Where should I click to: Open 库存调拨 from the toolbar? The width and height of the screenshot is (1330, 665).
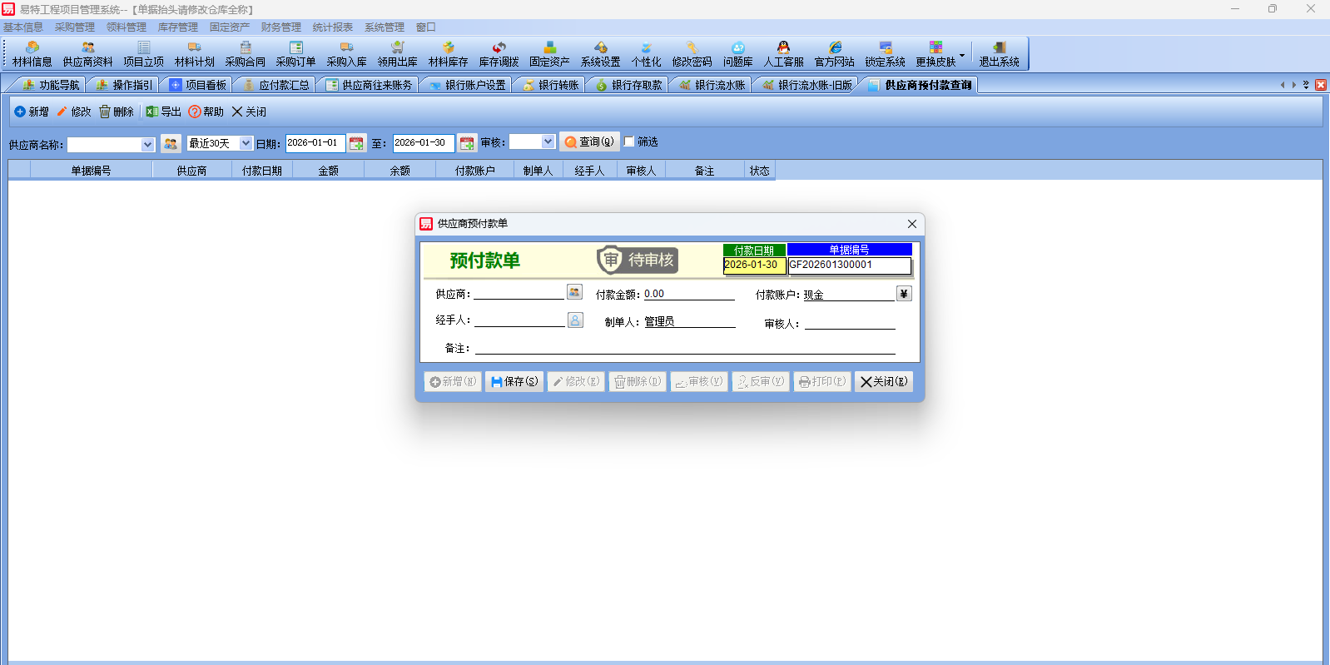pyautogui.click(x=499, y=54)
